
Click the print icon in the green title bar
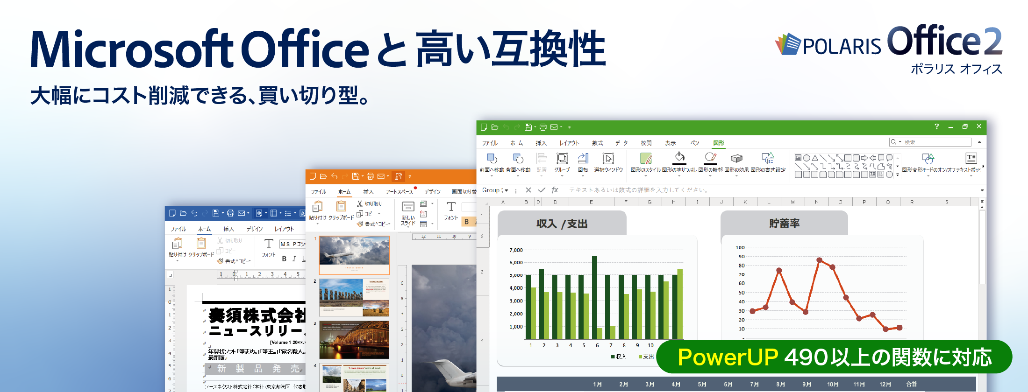(543, 127)
